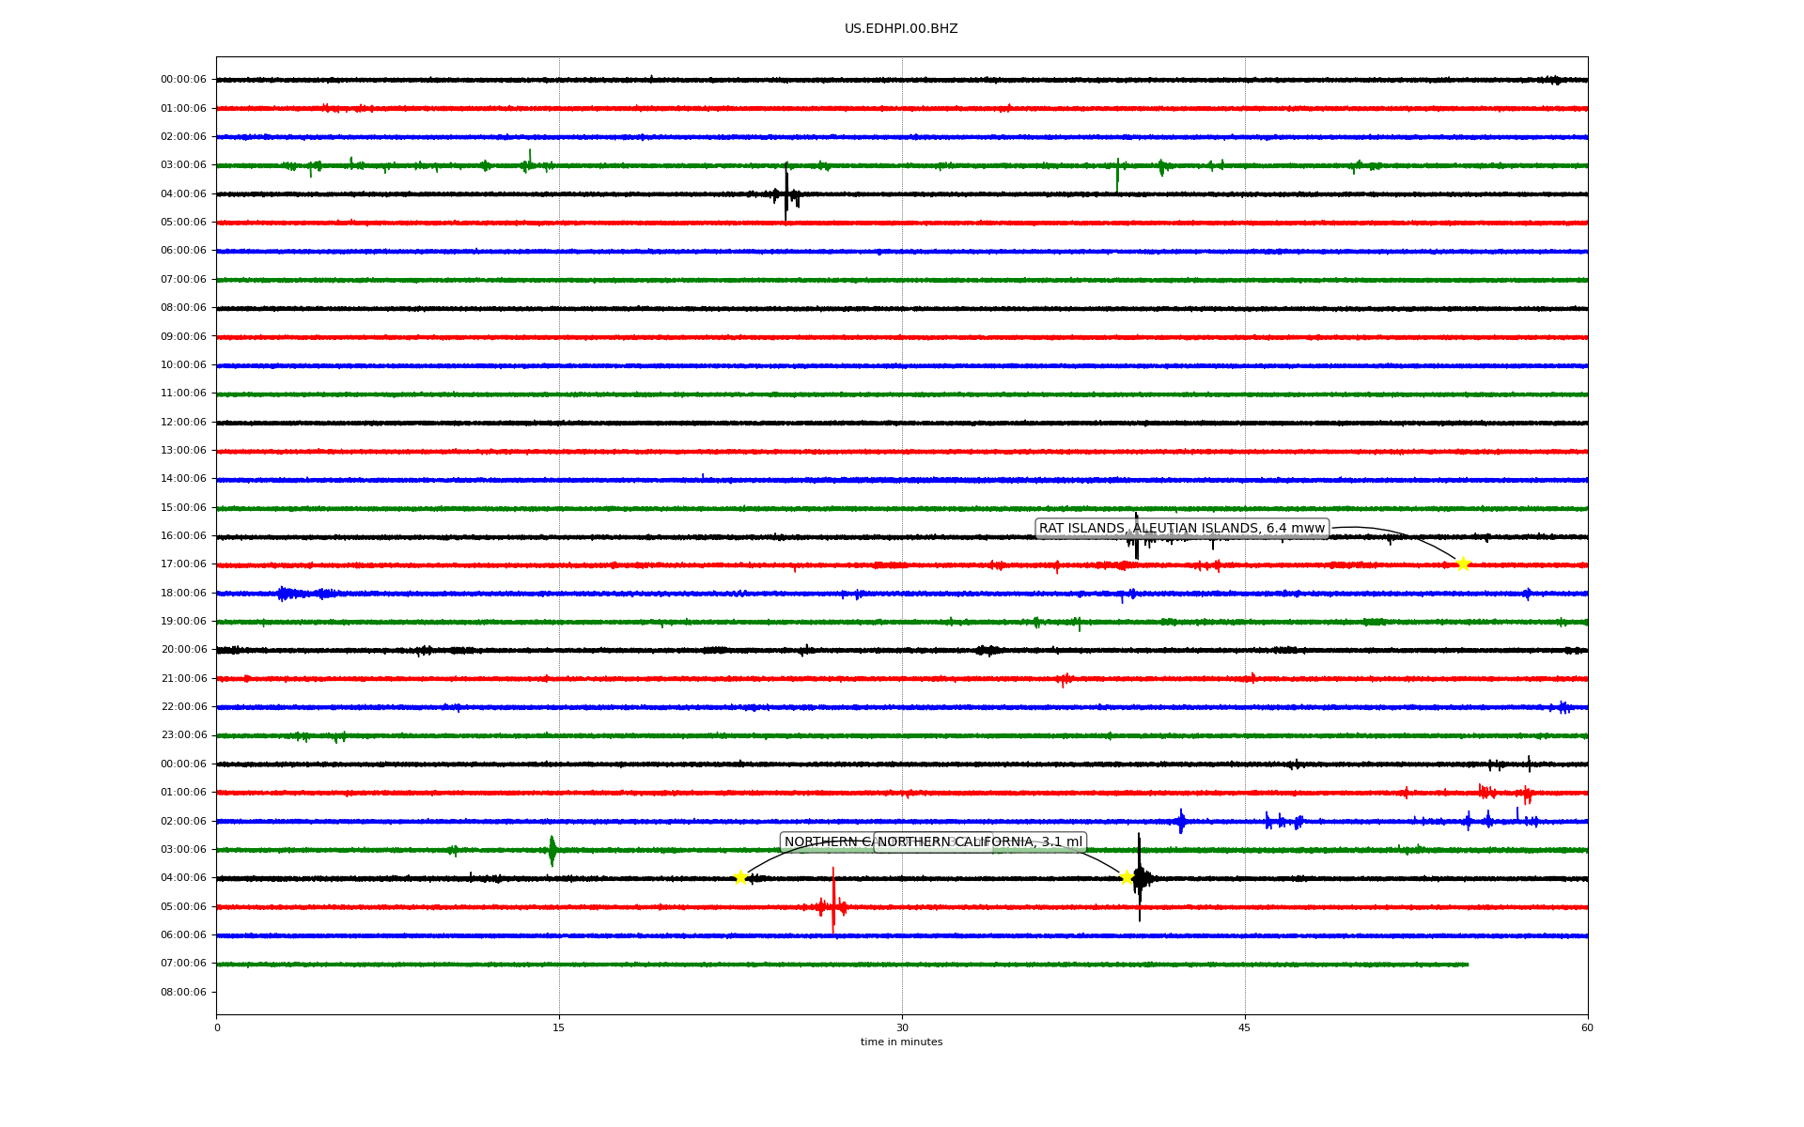Click the 45 tick on the x-axis

(1244, 1027)
